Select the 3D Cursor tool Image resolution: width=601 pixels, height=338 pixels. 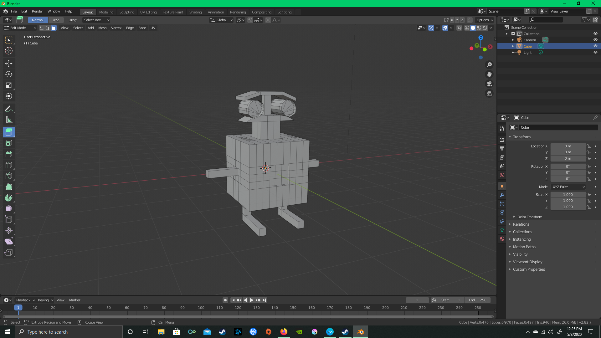9,51
